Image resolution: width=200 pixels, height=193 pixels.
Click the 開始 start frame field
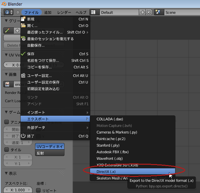point(18,130)
